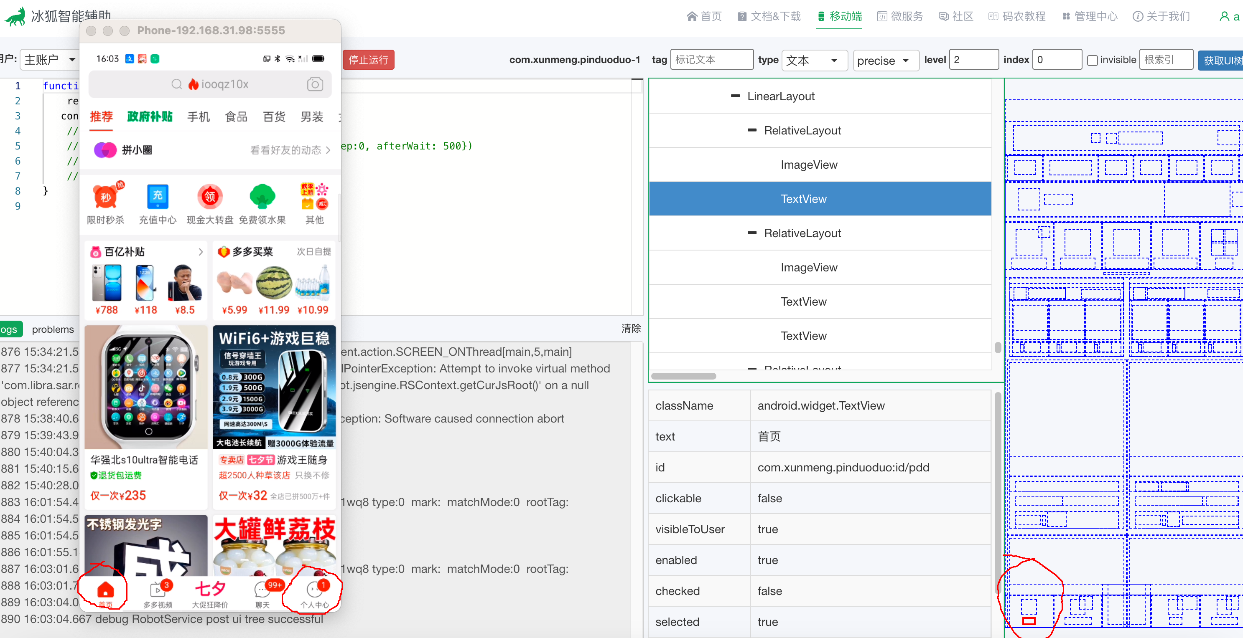Click the UI tree horizontal scrollbar
Image resolution: width=1243 pixels, height=638 pixels.
tap(683, 376)
